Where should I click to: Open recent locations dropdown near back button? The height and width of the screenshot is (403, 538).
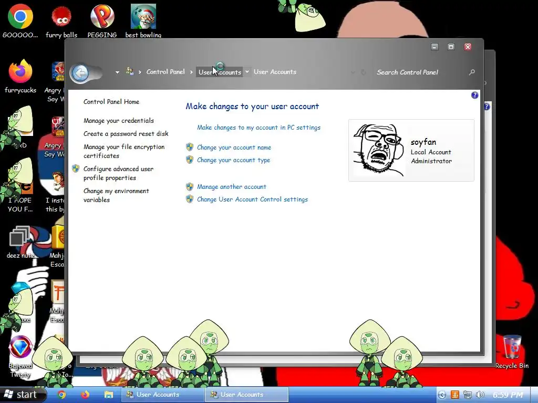pos(117,72)
